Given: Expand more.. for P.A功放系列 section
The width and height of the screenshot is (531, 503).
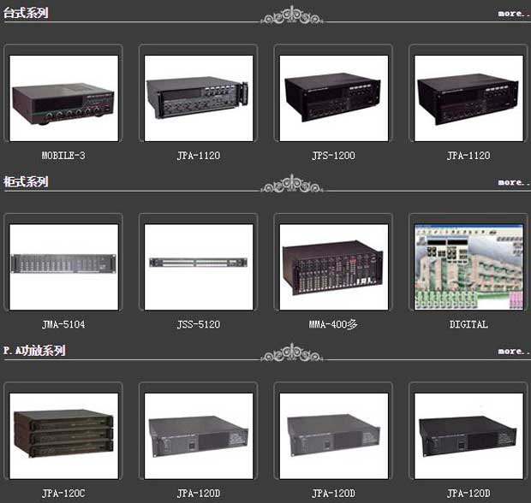Looking at the screenshot, I should [513, 351].
